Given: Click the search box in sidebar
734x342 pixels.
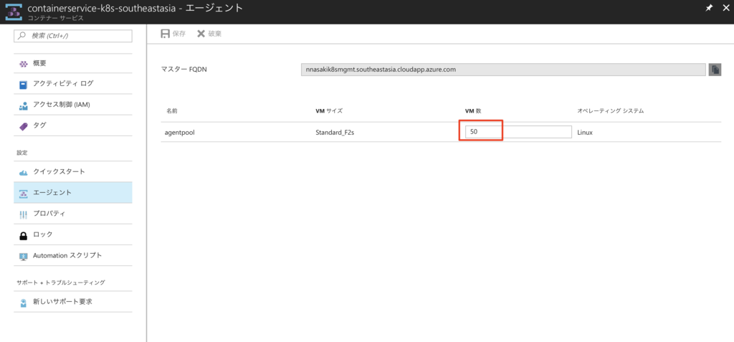Looking at the screenshot, I should pos(73,36).
